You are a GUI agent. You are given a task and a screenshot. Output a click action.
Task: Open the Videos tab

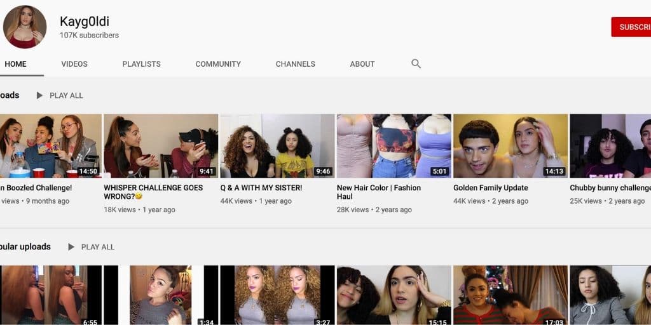(x=74, y=64)
